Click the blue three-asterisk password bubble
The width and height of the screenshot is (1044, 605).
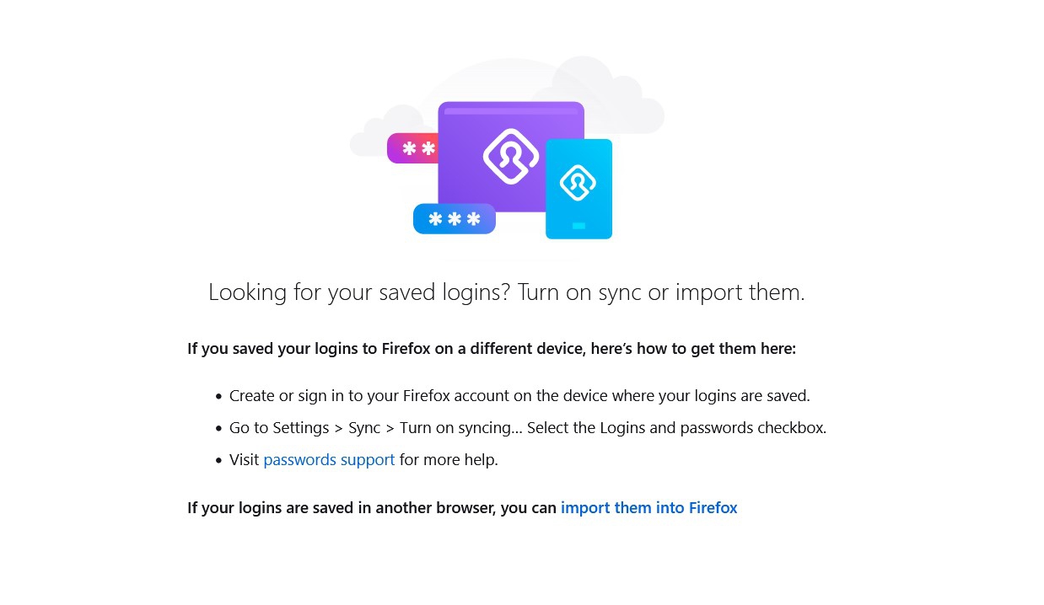(x=454, y=219)
